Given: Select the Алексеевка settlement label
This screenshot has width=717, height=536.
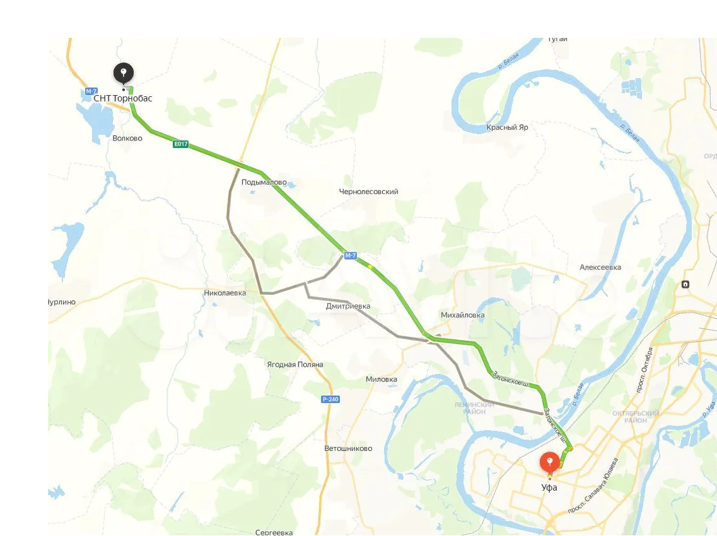Looking at the screenshot, I should [x=600, y=268].
